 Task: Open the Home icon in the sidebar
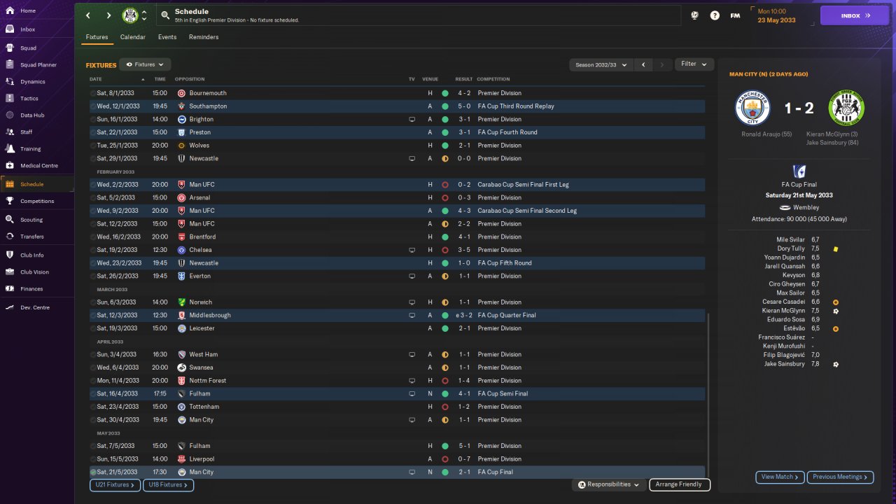pos(10,11)
